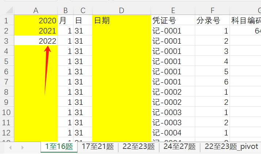The image size is (261, 154).
Task: Click cell A1 containing 2020
Action: click(x=36, y=20)
